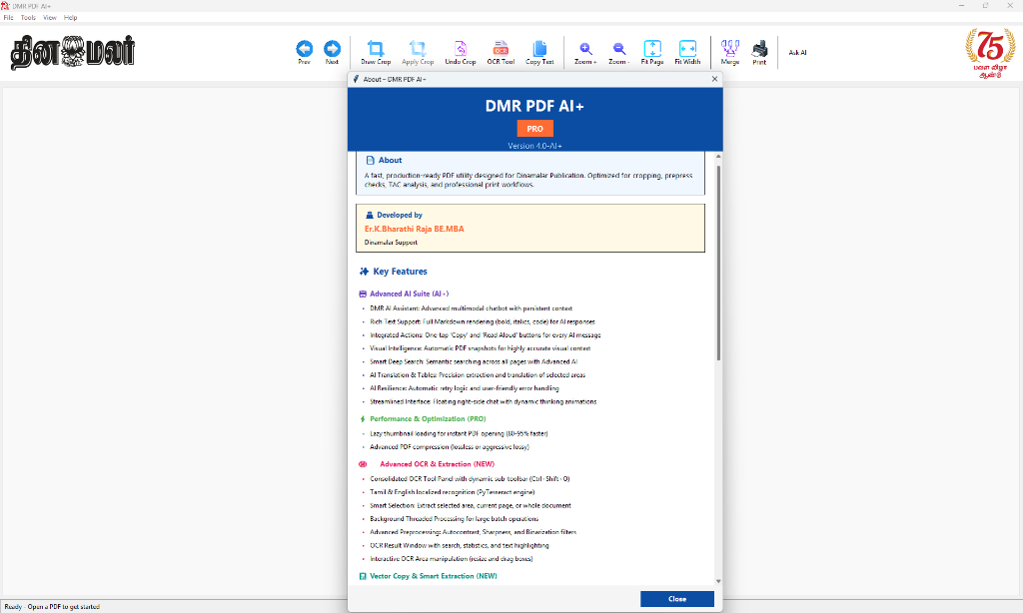Click the Rich Text Support feature line
The width and height of the screenshot is (1023, 613).
(483, 322)
